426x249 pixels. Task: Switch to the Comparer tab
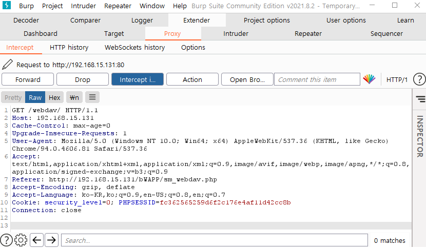85,20
